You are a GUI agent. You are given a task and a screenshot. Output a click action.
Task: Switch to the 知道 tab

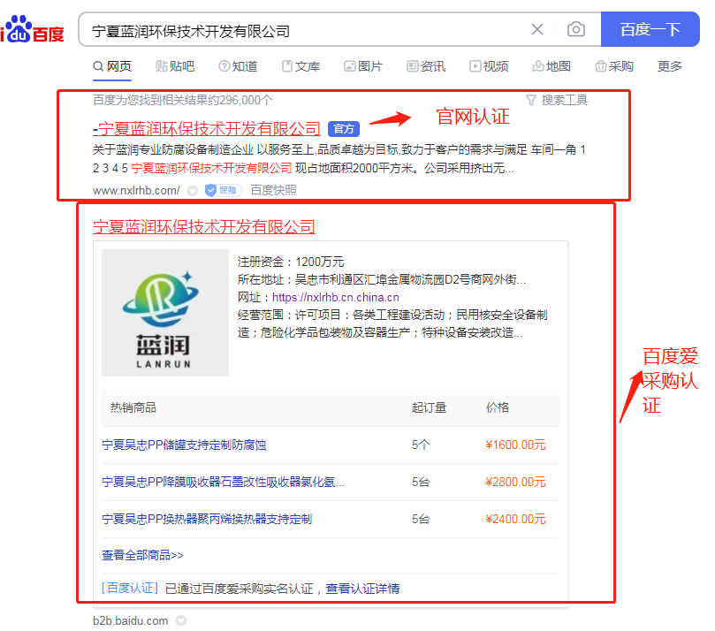pos(238,66)
